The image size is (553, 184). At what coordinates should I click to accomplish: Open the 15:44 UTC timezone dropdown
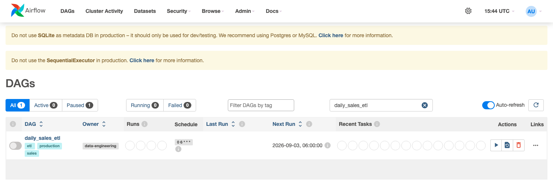tap(499, 11)
